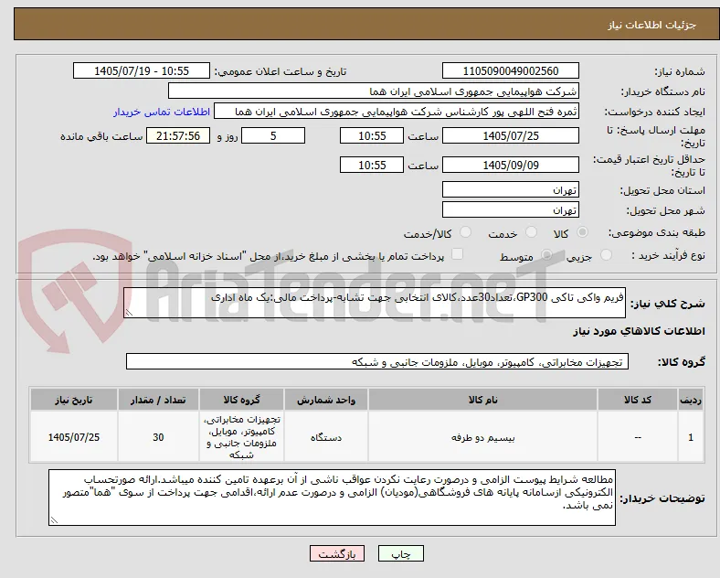Click the request creator name field
Screen dimensions: 720x578
point(397,112)
